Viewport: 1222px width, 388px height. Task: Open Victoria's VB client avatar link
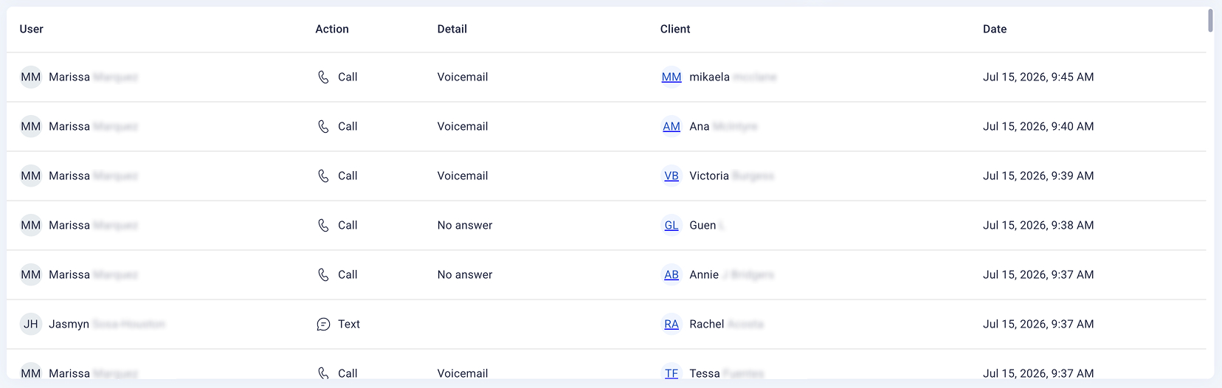(x=672, y=176)
